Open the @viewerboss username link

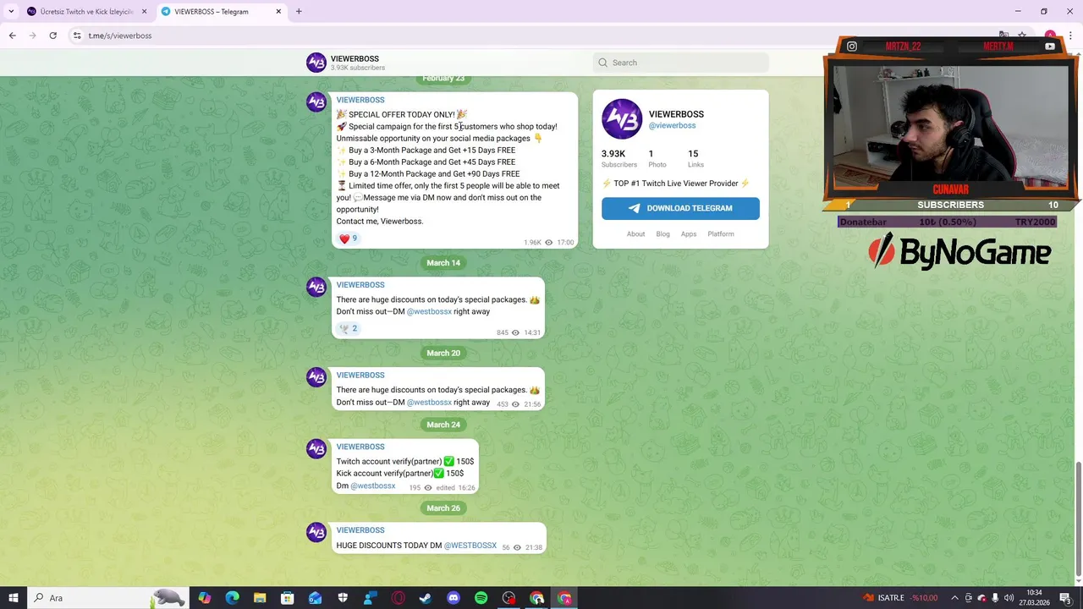coord(672,125)
